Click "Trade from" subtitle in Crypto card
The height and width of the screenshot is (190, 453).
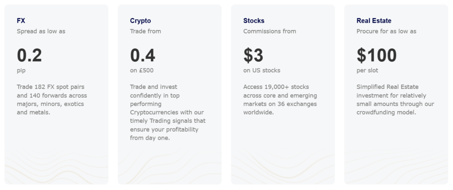pyautogui.click(x=146, y=31)
